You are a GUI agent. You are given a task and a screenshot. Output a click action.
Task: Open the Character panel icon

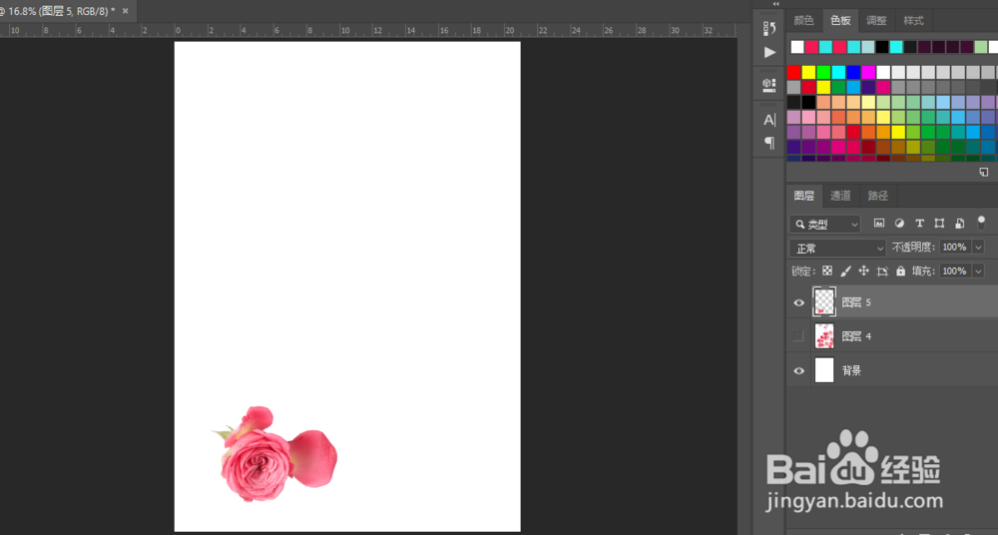pyautogui.click(x=769, y=120)
